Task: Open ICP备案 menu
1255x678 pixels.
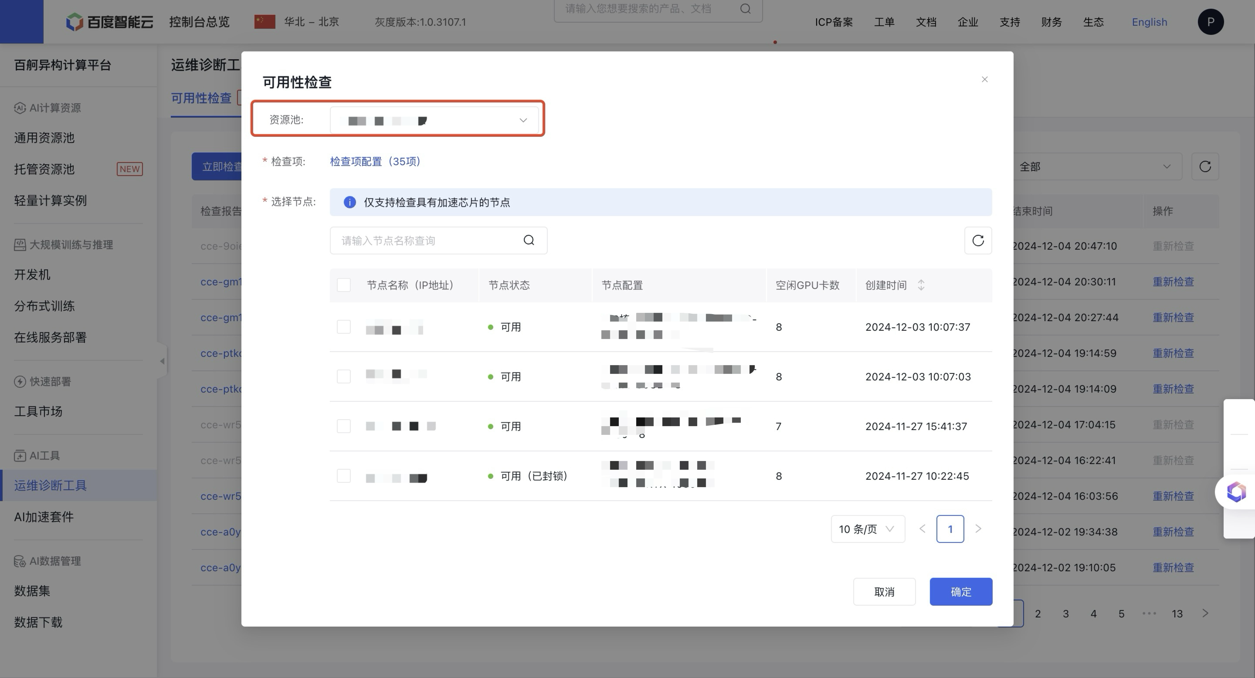Action: 834,22
